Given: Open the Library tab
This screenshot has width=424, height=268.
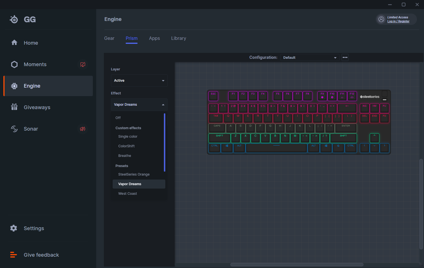Looking at the screenshot, I should tap(179, 38).
